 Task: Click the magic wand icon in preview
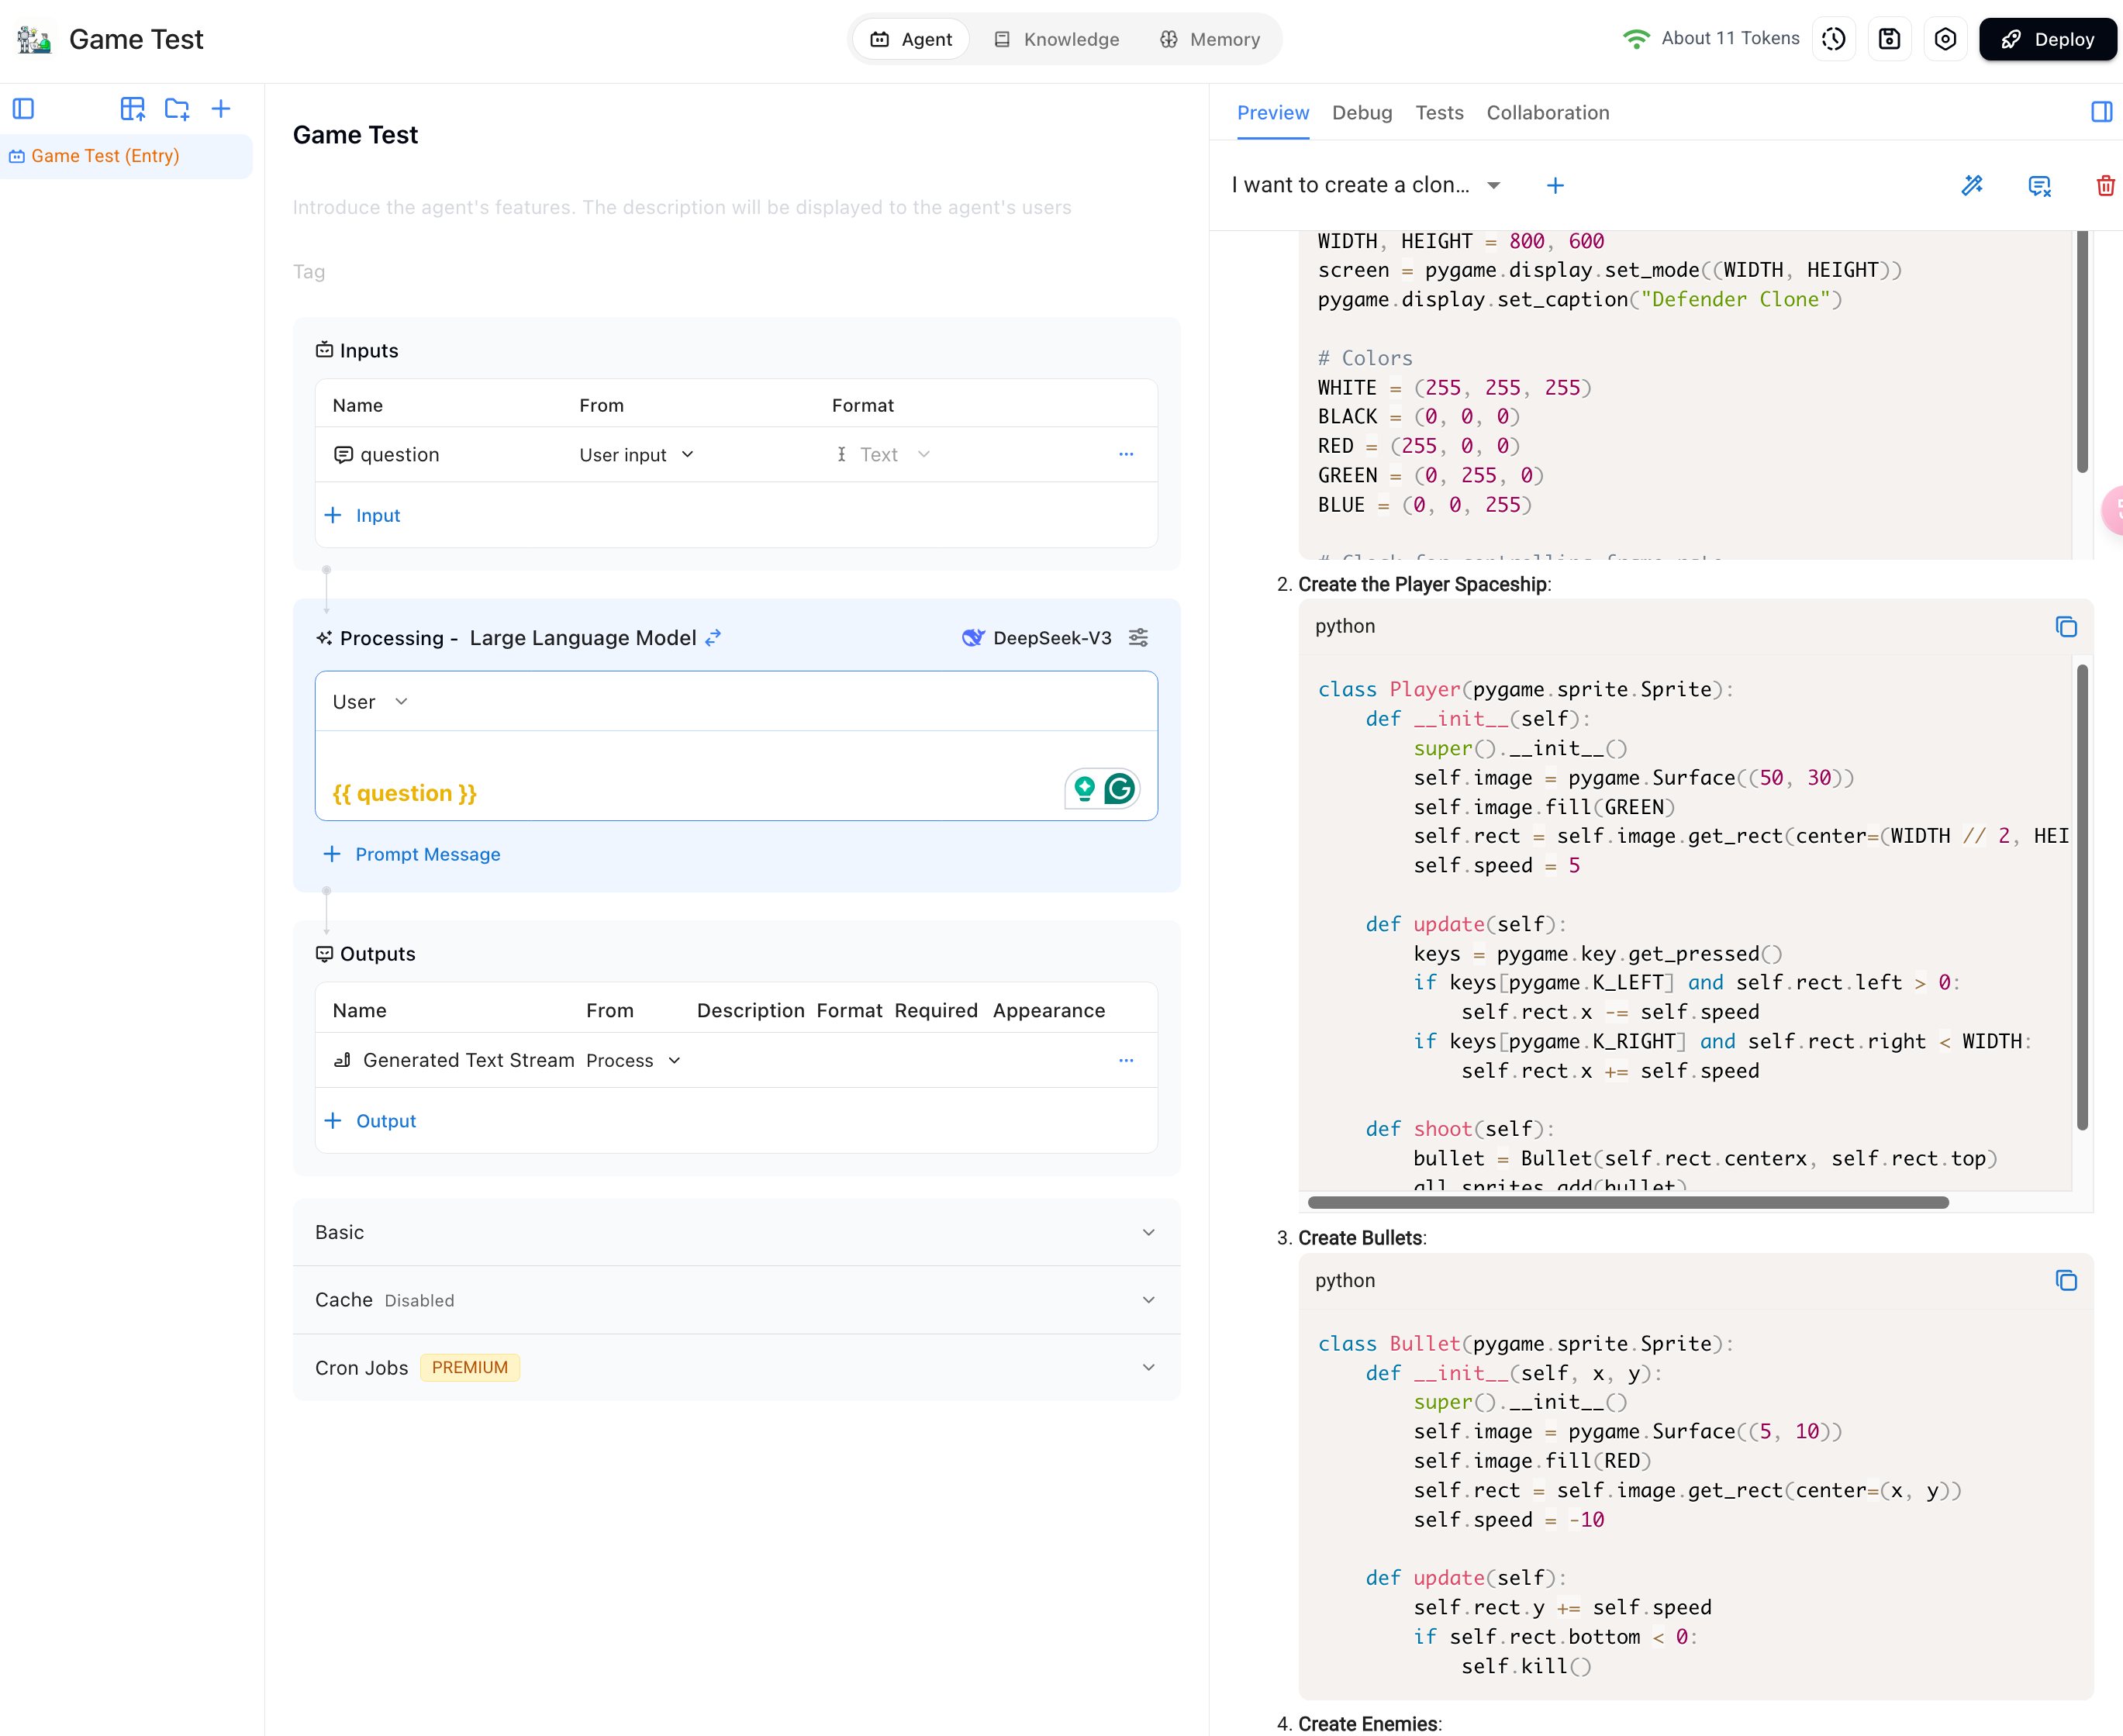pyautogui.click(x=1972, y=185)
